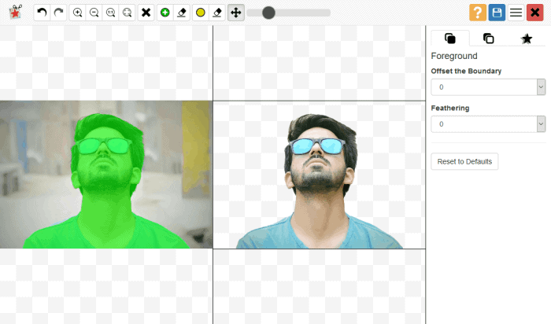Undo the last edit
Viewport: 551px width, 324px height.
42,13
